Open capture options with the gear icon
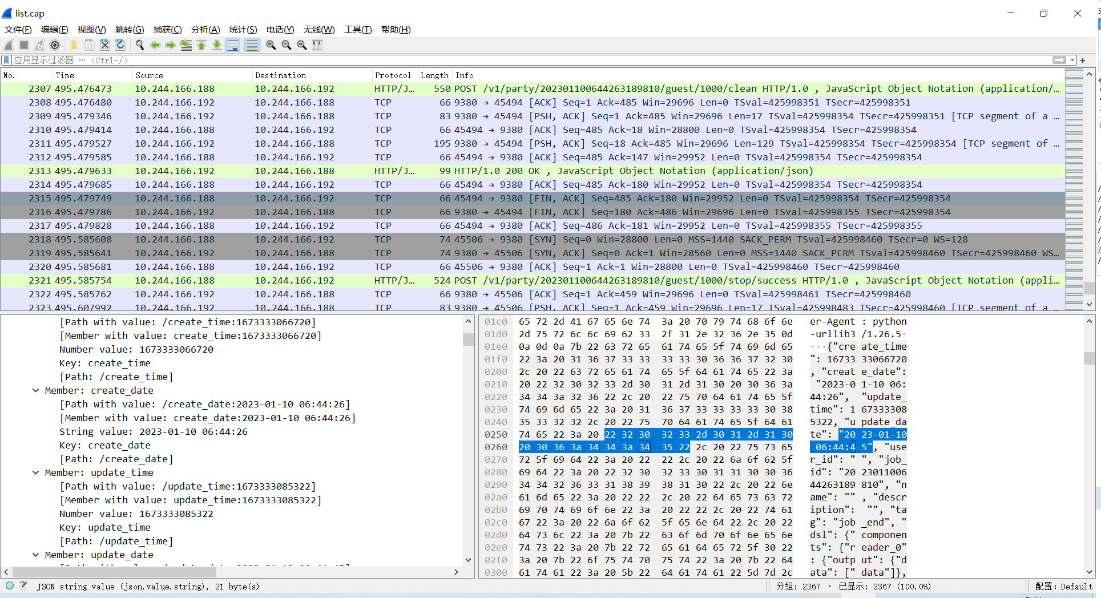The width and height of the screenshot is (1101, 598). 55,45
